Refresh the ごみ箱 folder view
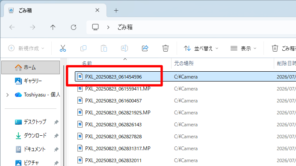 (x=74, y=27)
